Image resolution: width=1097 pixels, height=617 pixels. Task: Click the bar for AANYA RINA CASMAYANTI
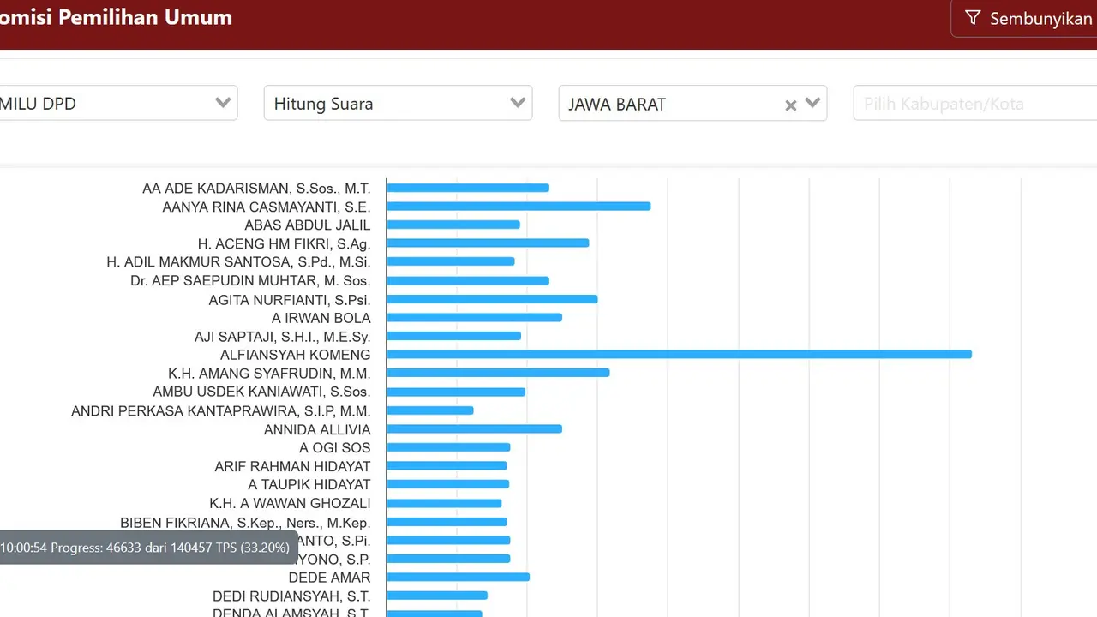click(519, 207)
